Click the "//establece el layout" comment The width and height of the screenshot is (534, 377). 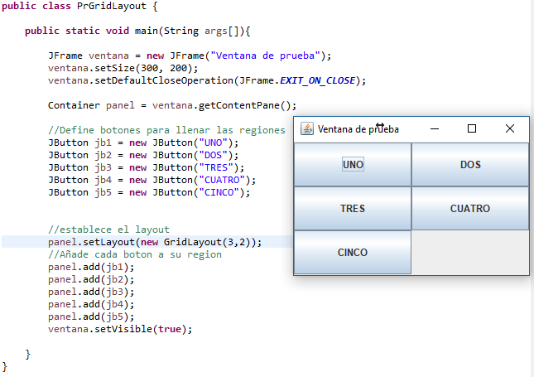click(108, 230)
